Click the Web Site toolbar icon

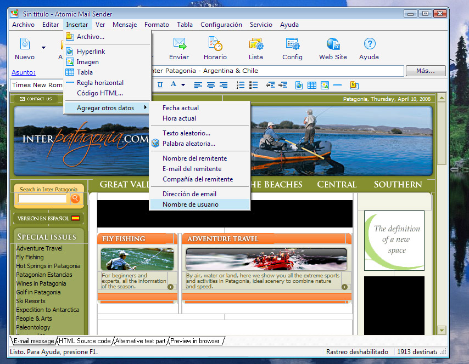pos(333,44)
